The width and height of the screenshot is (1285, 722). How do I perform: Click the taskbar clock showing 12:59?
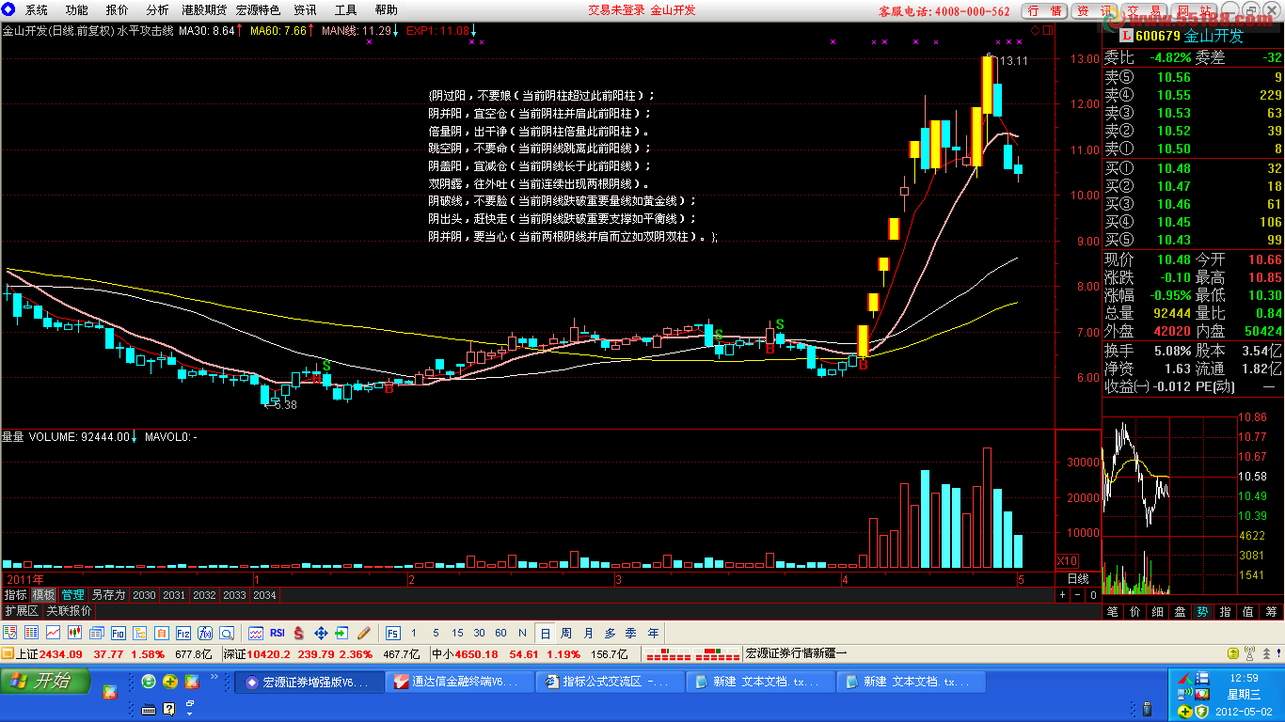click(x=1244, y=678)
